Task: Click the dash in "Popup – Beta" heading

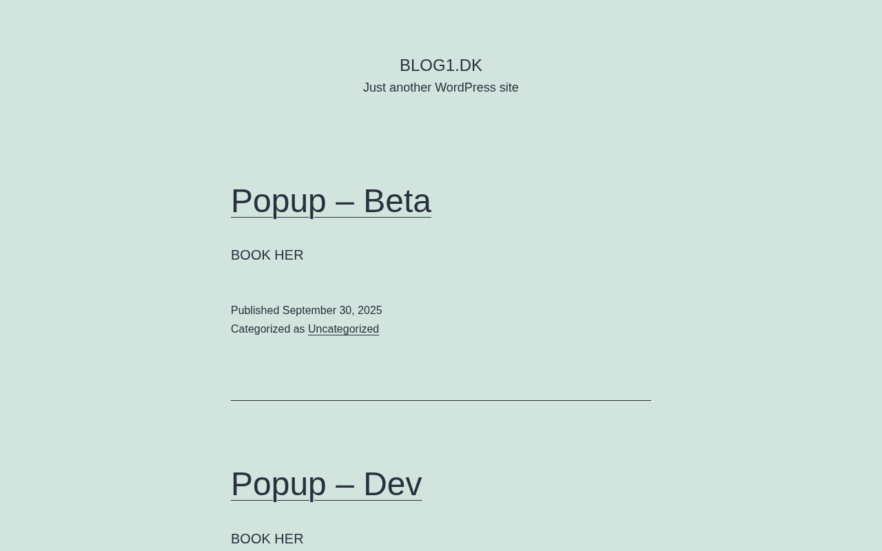Action: coord(345,201)
